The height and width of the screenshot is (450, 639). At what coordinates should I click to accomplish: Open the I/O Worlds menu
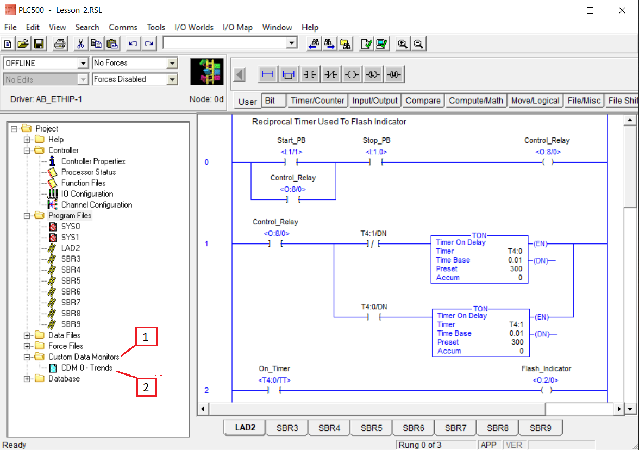click(x=193, y=27)
